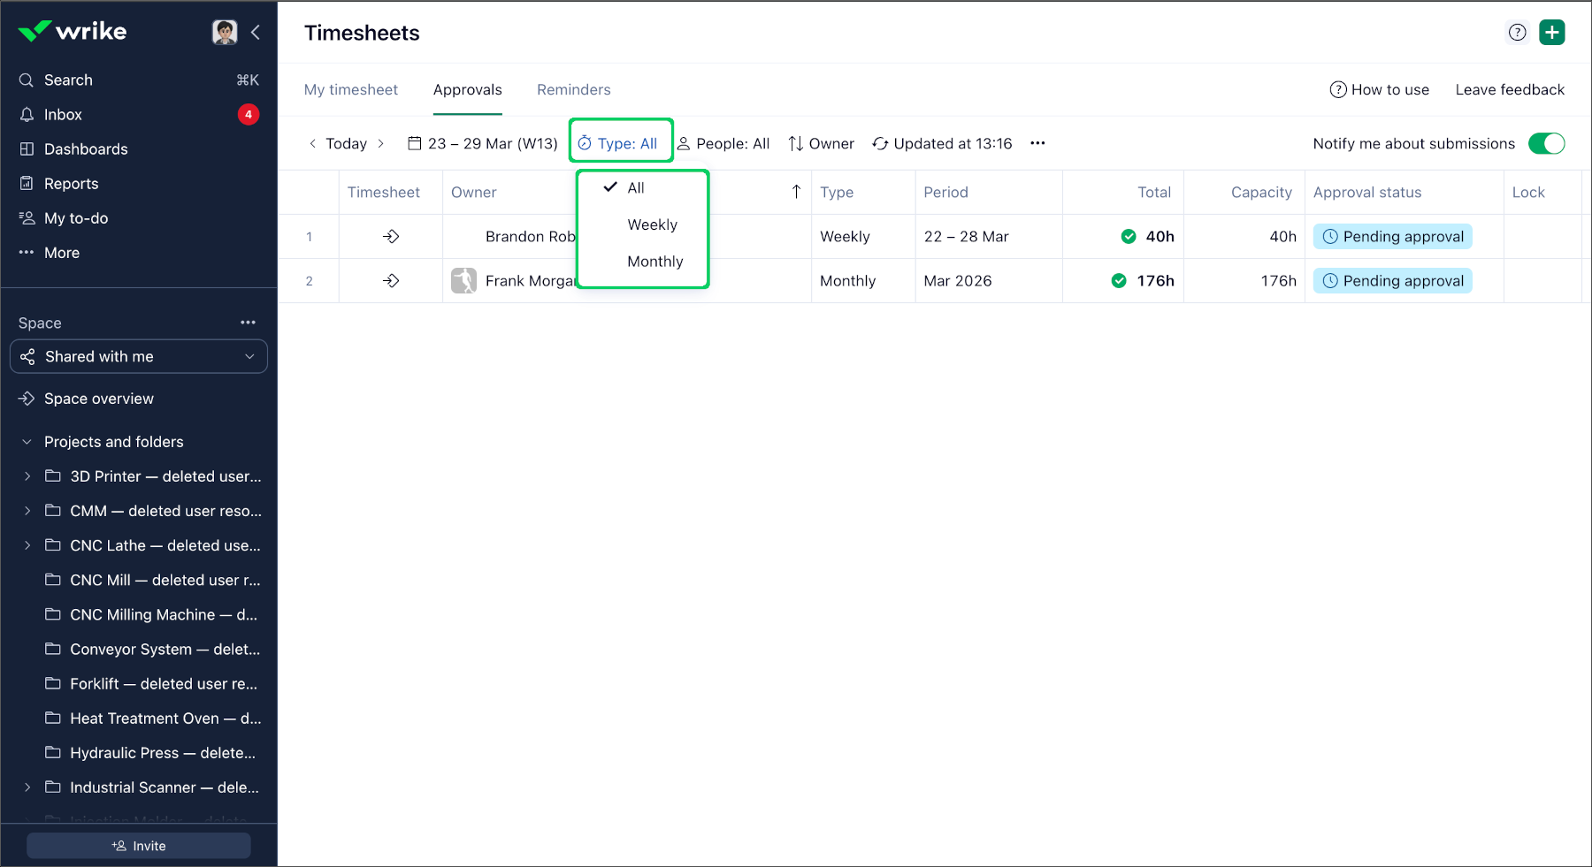This screenshot has height=867, width=1592.
Task: Switch to the Reminders tab
Action: (573, 90)
